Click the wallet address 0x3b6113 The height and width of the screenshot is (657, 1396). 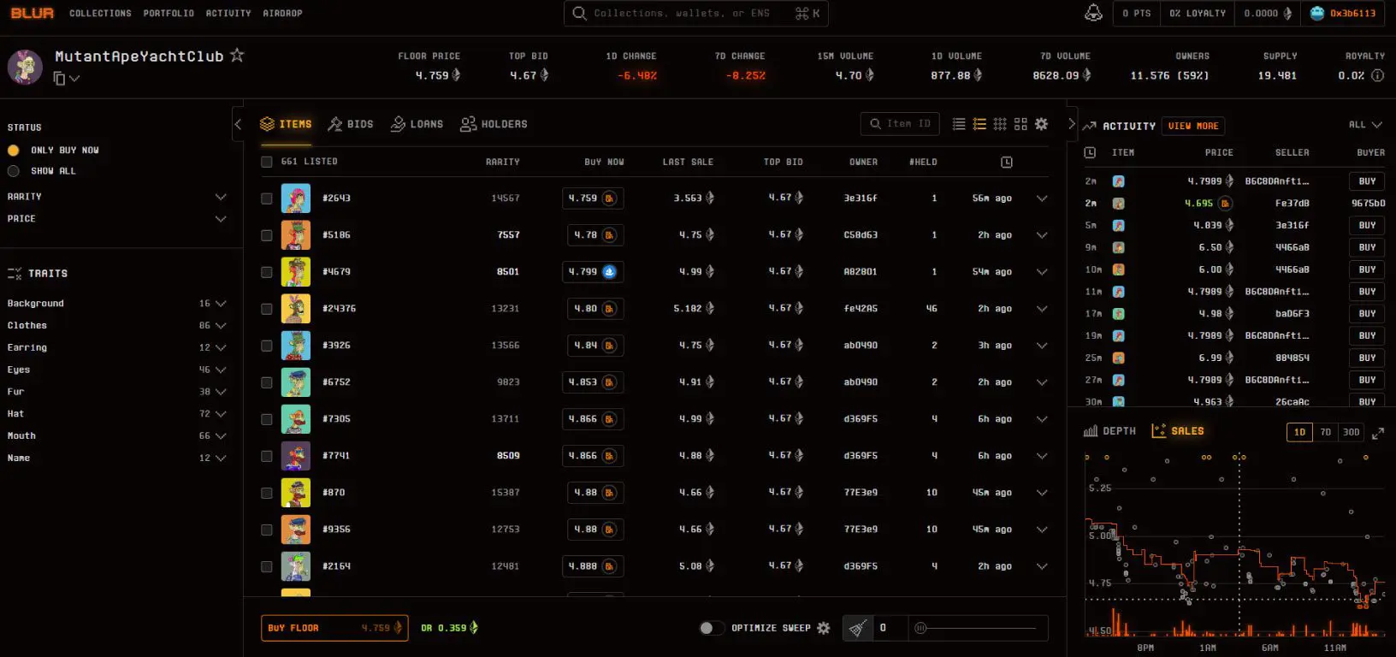pos(1352,14)
